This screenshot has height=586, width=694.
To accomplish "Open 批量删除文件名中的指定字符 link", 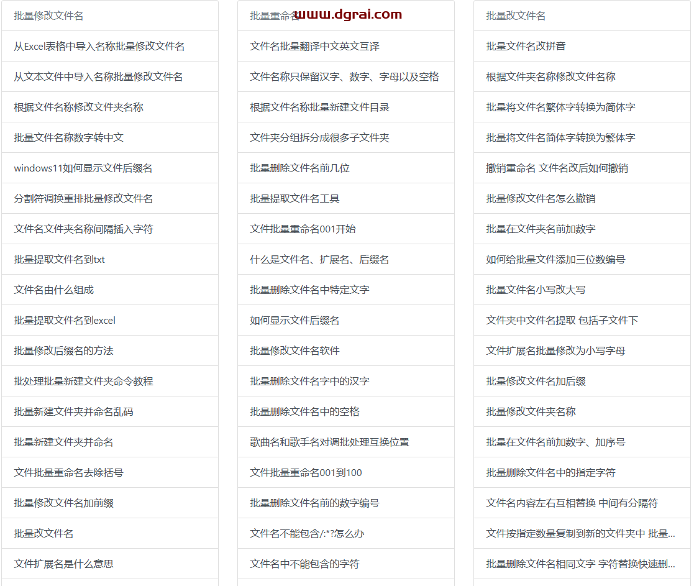I will pyautogui.click(x=550, y=473).
